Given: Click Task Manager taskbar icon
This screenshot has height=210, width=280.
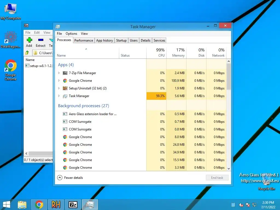Looking at the screenshot, I should (90, 205).
